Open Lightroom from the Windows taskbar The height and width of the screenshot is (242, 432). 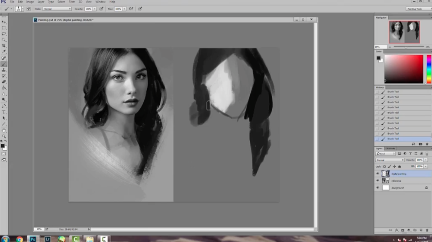click(x=47, y=239)
